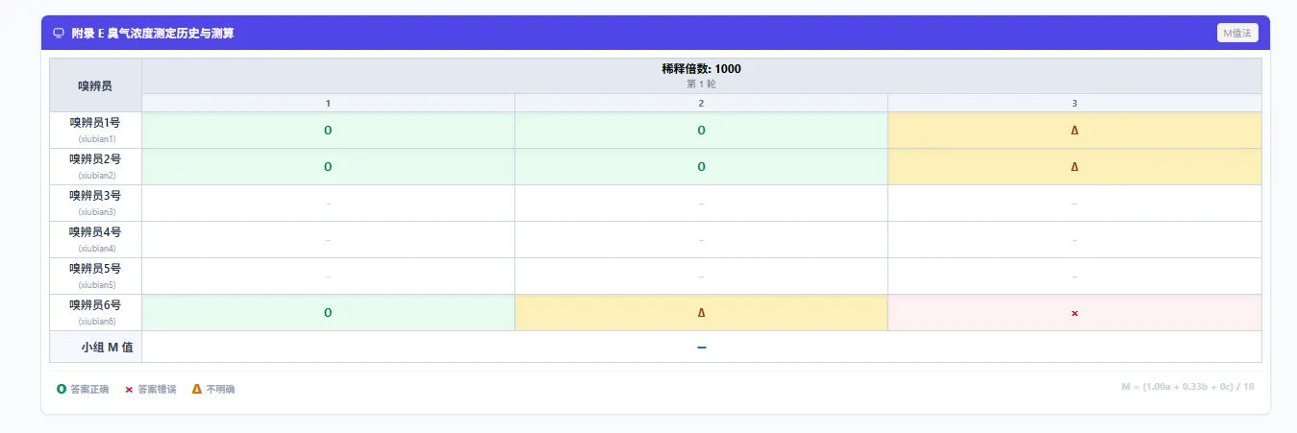Screen dimensions: 1297x433
Task: Click 嗅辨员2号 correct O mark, column 2
Action: 701,167
